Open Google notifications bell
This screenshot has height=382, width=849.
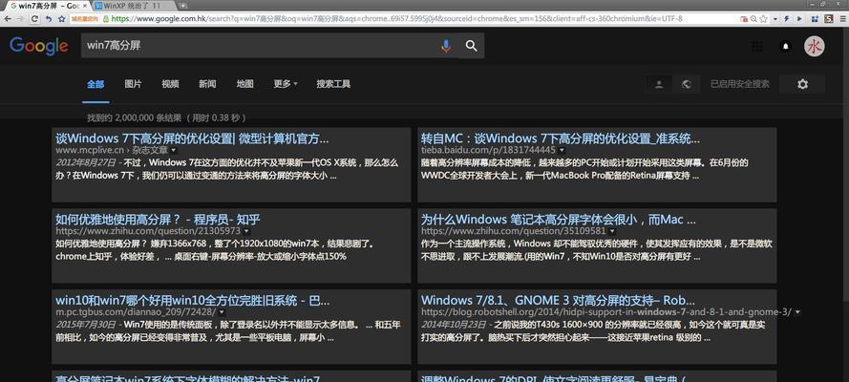(785, 47)
